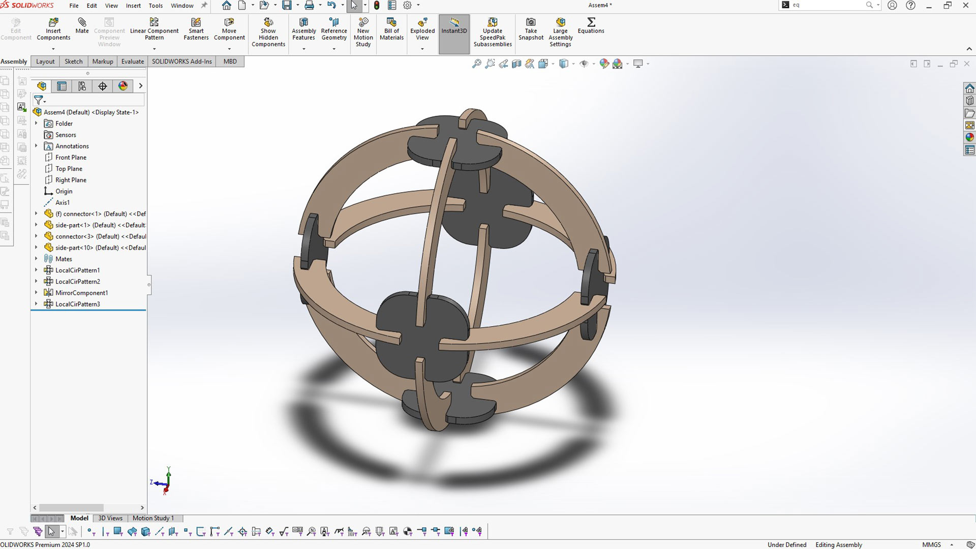Launch Smart Fasteners
The height and width of the screenshot is (549, 976).
[x=196, y=29]
